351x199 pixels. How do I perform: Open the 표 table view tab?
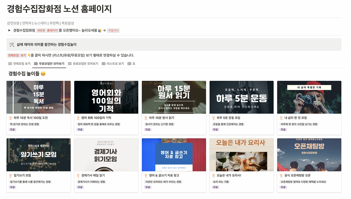pos(132,64)
